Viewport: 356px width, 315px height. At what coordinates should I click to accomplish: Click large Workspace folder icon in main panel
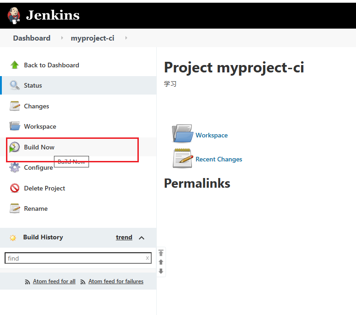tap(183, 134)
